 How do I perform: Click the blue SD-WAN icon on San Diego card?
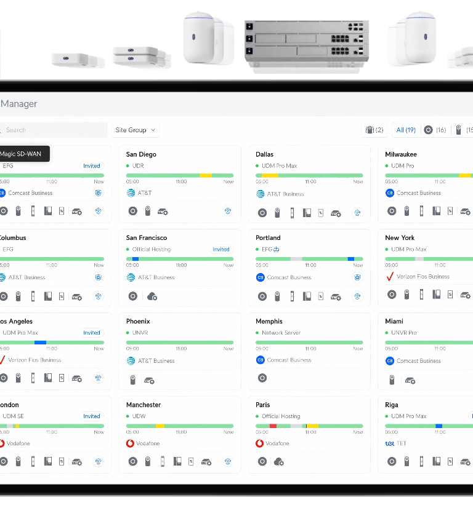[228, 211]
